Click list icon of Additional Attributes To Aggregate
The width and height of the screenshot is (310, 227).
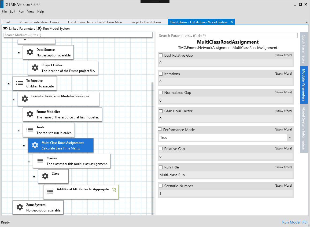coord(50,191)
